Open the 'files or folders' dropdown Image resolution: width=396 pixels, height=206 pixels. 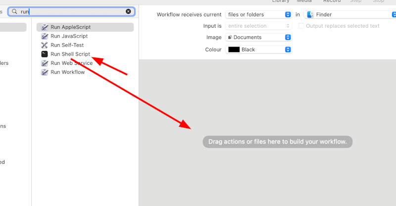[x=258, y=15]
